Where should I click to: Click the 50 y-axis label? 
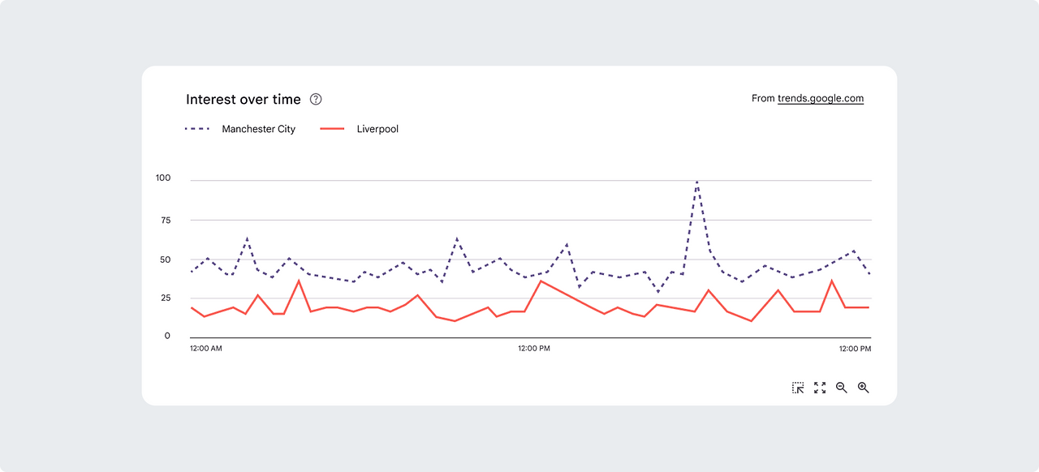coord(166,260)
